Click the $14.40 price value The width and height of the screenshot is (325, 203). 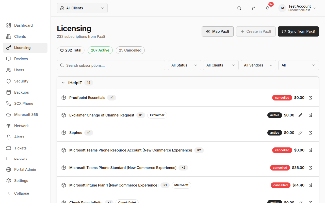[298, 185]
